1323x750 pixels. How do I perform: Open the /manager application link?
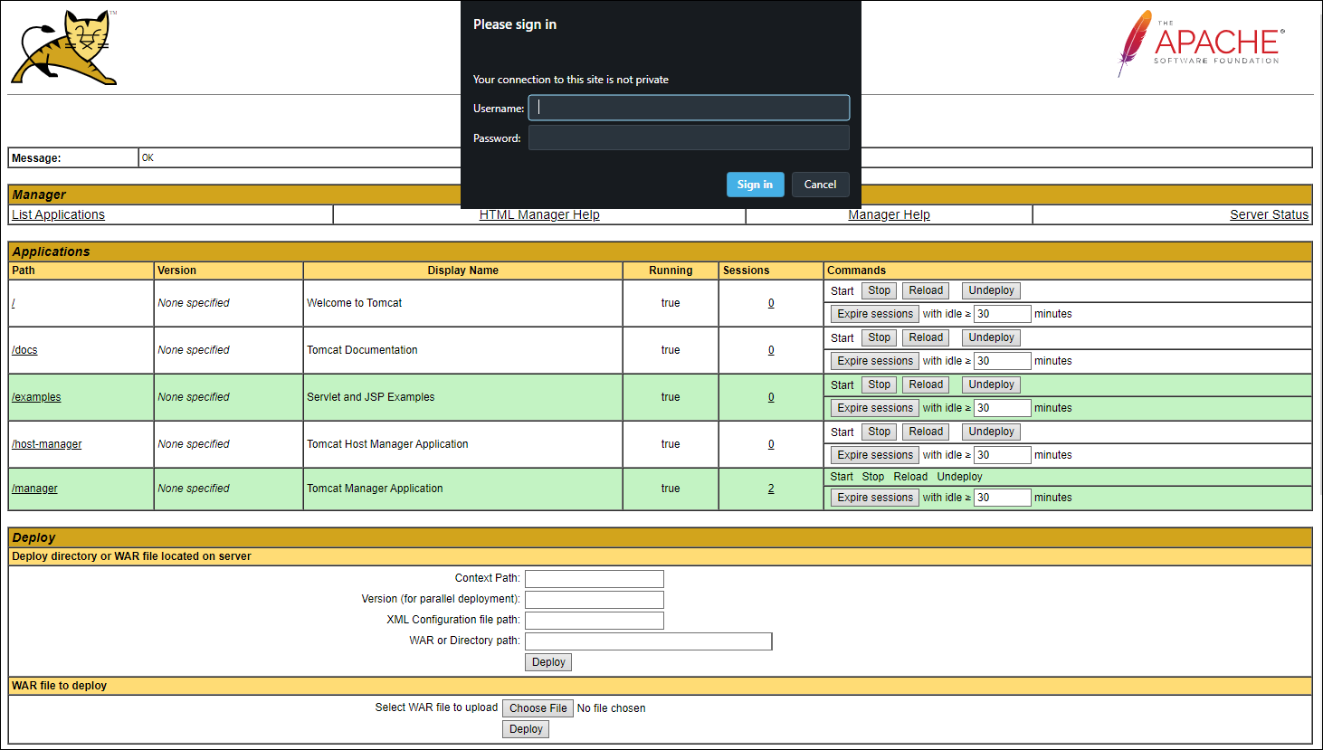tap(34, 489)
